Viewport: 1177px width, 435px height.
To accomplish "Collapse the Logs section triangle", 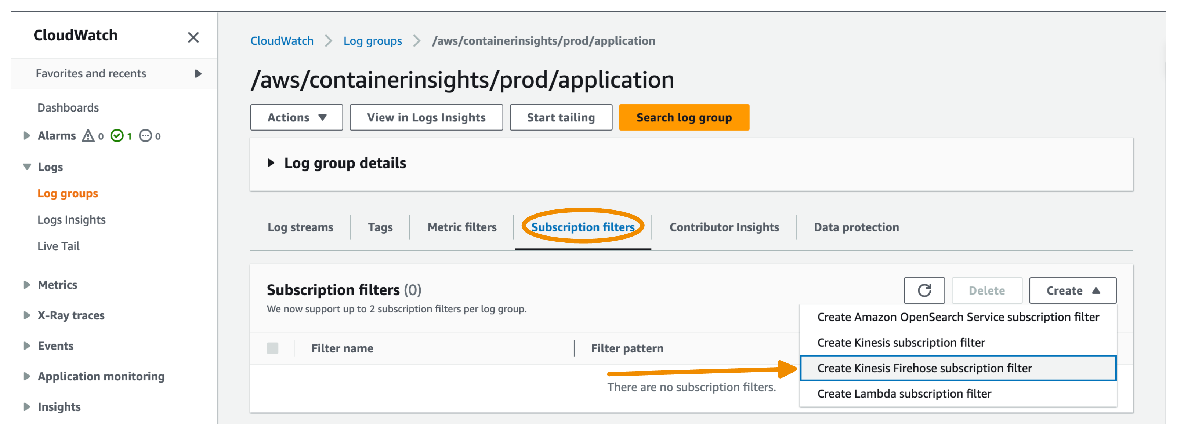I will point(27,167).
